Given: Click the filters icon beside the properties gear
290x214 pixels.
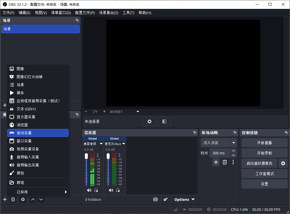Looking at the screenshot, I should [164, 121].
